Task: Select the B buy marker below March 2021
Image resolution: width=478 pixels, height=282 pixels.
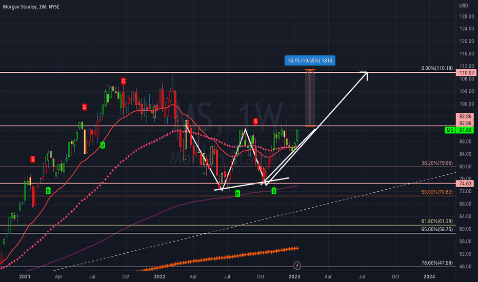Action: (x=48, y=191)
